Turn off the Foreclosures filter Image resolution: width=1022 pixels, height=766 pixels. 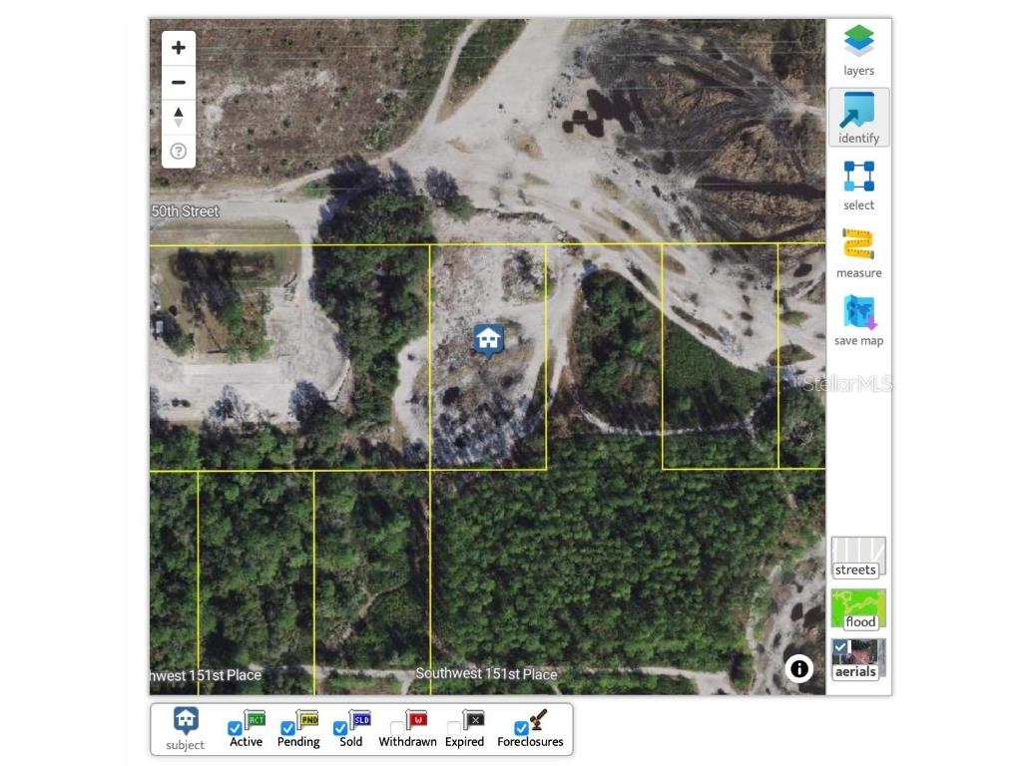tap(521, 727)
